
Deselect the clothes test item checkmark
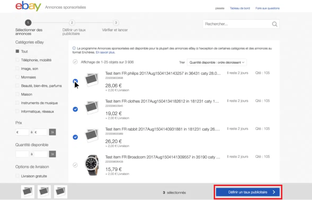click(x=75, y=109)
